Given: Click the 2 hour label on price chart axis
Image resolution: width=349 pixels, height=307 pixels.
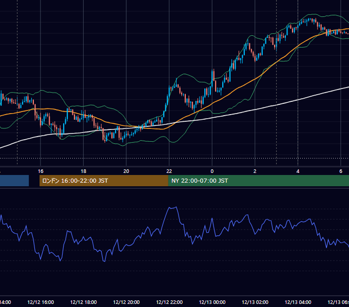Looking at the screenshot, I should (x=255, y=171).
